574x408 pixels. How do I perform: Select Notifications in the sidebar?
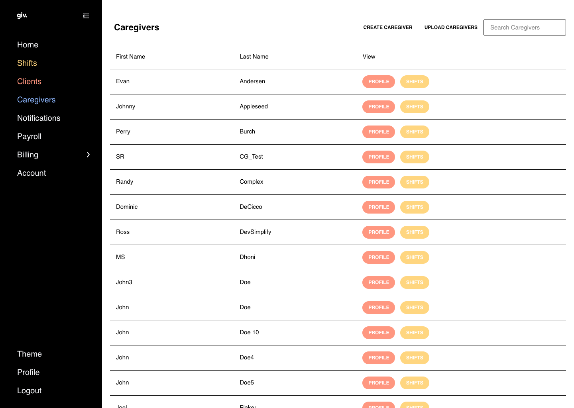(39, 118)
